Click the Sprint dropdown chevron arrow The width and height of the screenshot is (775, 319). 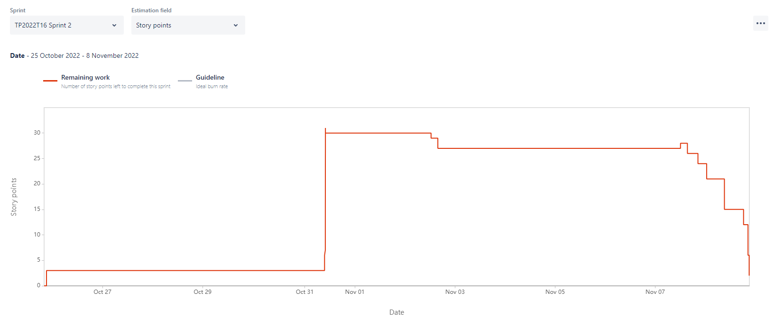click(114, 25)
